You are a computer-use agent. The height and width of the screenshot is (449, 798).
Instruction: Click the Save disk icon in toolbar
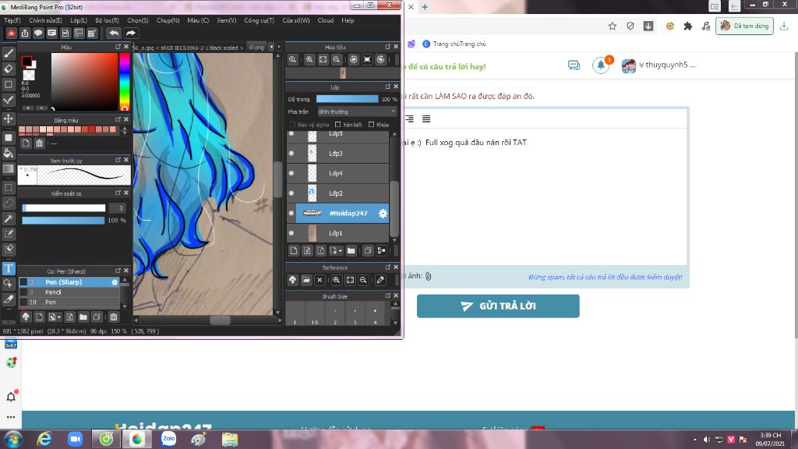pyautogui.click(x=65, y=33)
